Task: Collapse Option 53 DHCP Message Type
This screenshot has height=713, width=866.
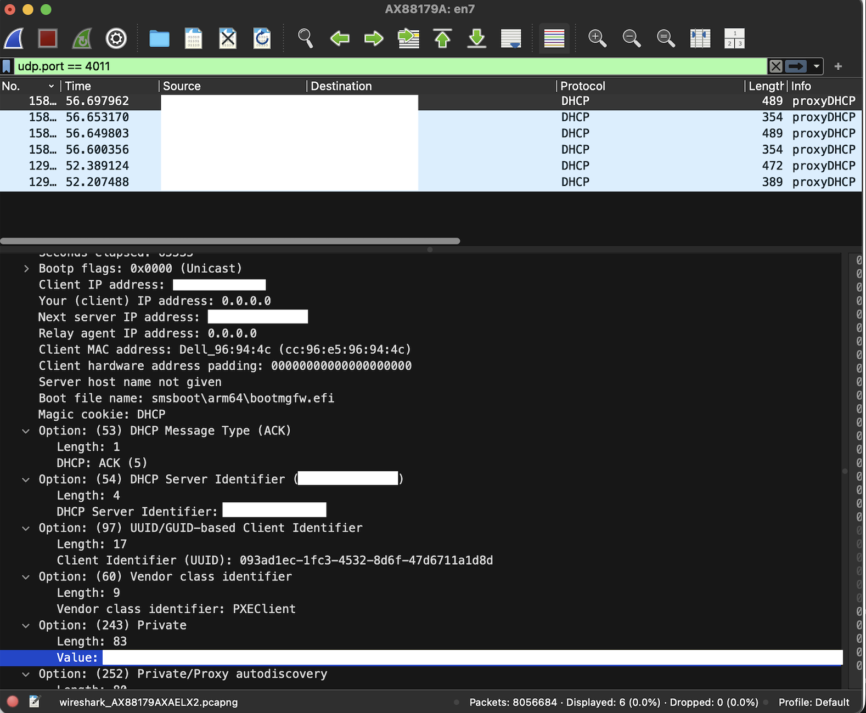Action: 26,431
